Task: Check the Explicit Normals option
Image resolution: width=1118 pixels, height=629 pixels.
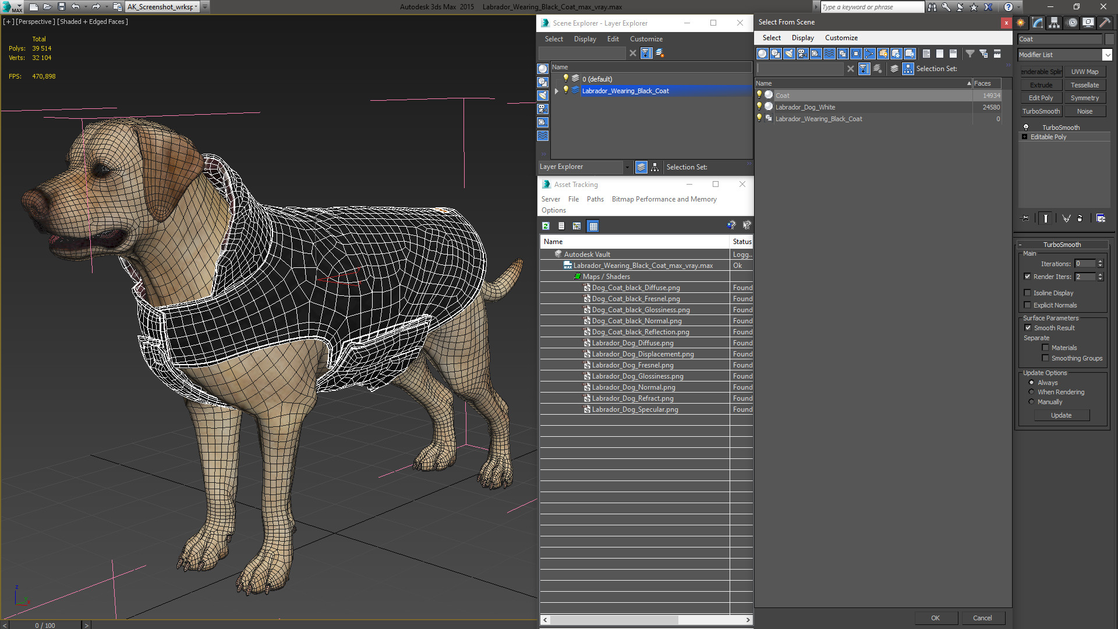Action: pos(1028,305)
